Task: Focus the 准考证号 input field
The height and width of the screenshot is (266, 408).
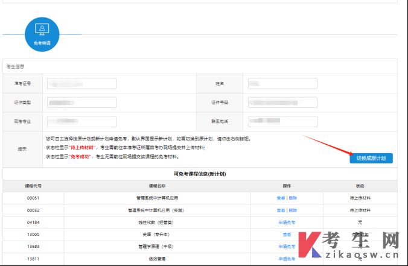Action: pyautogui.click(x=81, y=83)
